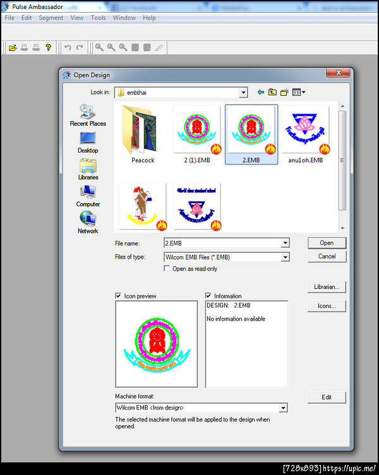Image resolution: width=379 pixels, height=475 pixels.
Task: Open Libraries in the places sidebar
Action: pyautogui.click(x=88, y=169)
